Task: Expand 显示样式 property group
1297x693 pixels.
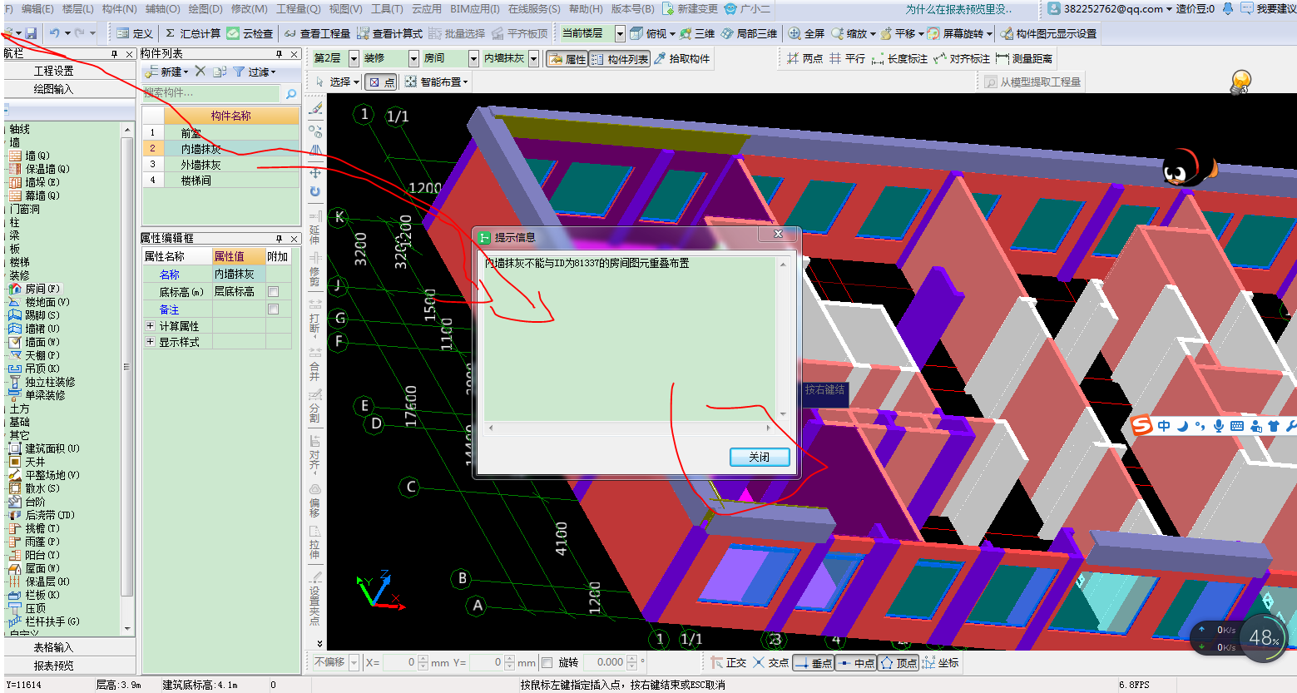Action: pyautogui.click(x=150, y=342)
